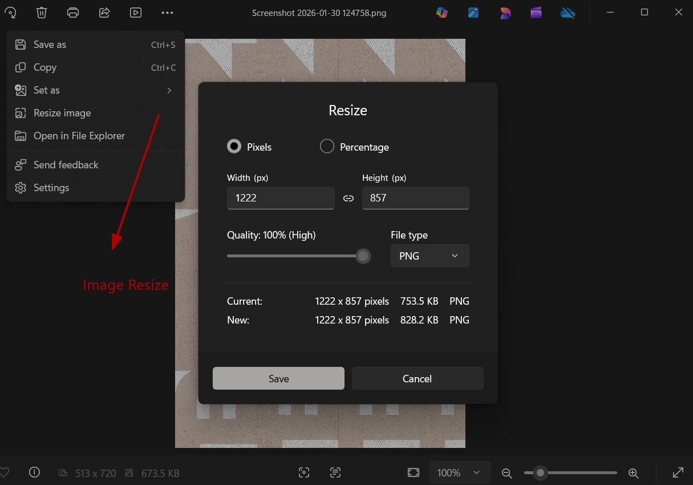The image size is (693, 485).
Task: Click the fit to window icon
Action: point(414,472)
